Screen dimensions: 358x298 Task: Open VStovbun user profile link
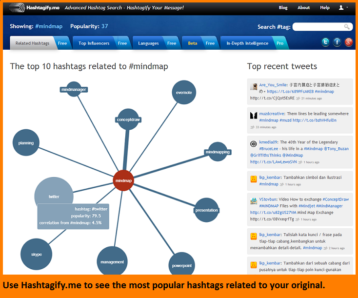coord(268,199)
